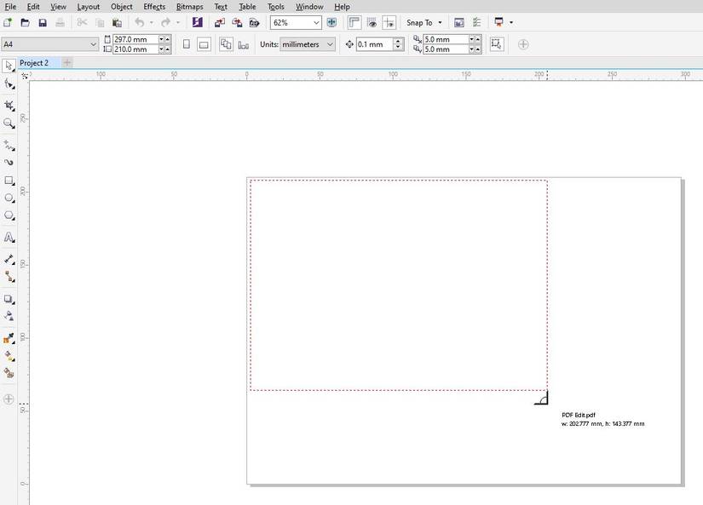The image size is (703, 505).
Task: Select the Parallel Dimension tool
Action: click(9, 260)
